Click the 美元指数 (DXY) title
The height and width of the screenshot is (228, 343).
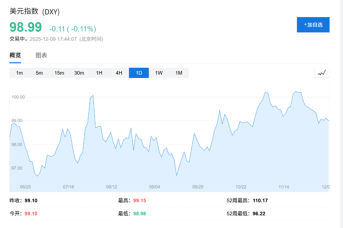pos(35,12)
